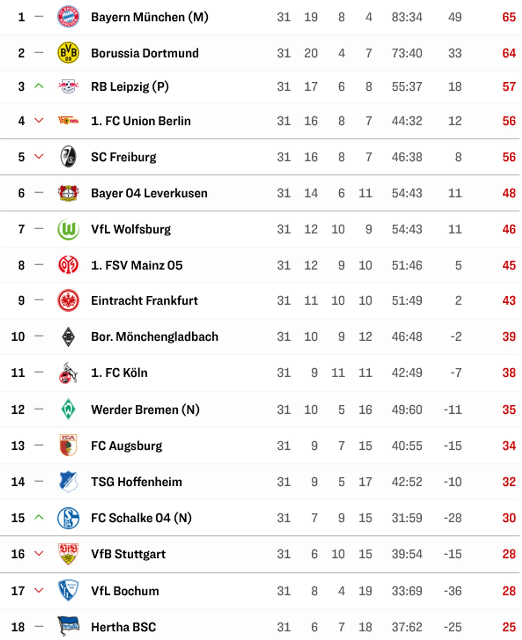Open the TSG Hoffenheim team link
The image size is (522, 640).
(136, 482)
